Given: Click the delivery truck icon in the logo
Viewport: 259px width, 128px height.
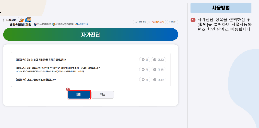Looking at the screenshot, I should pos(28,20).
